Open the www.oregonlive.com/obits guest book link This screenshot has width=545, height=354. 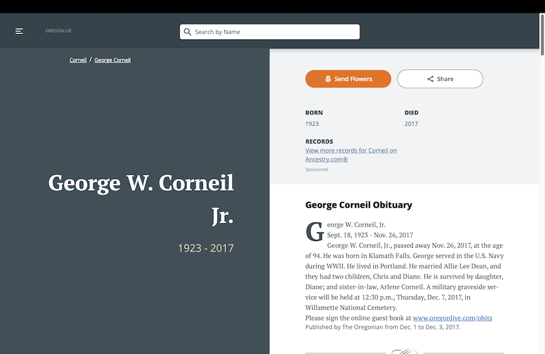tap(452, 318)
